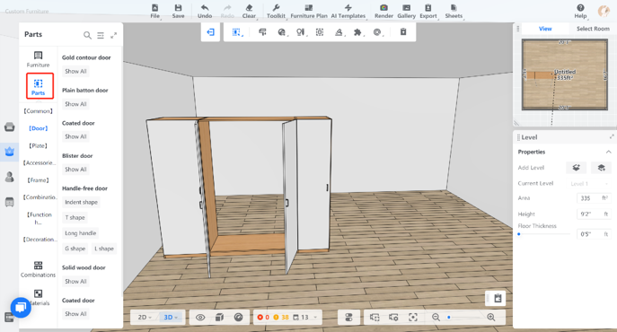Click the floor plan minimap thumbnail
The image size is (617, 332).
[565, 74]
